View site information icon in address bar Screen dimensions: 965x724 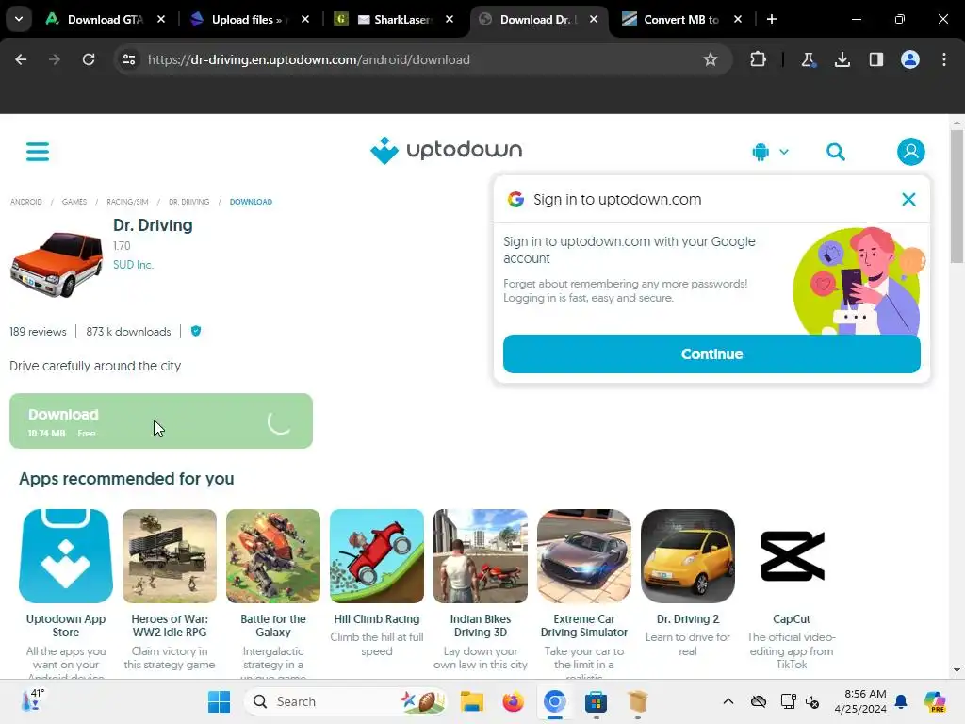[x=129, y=59]
